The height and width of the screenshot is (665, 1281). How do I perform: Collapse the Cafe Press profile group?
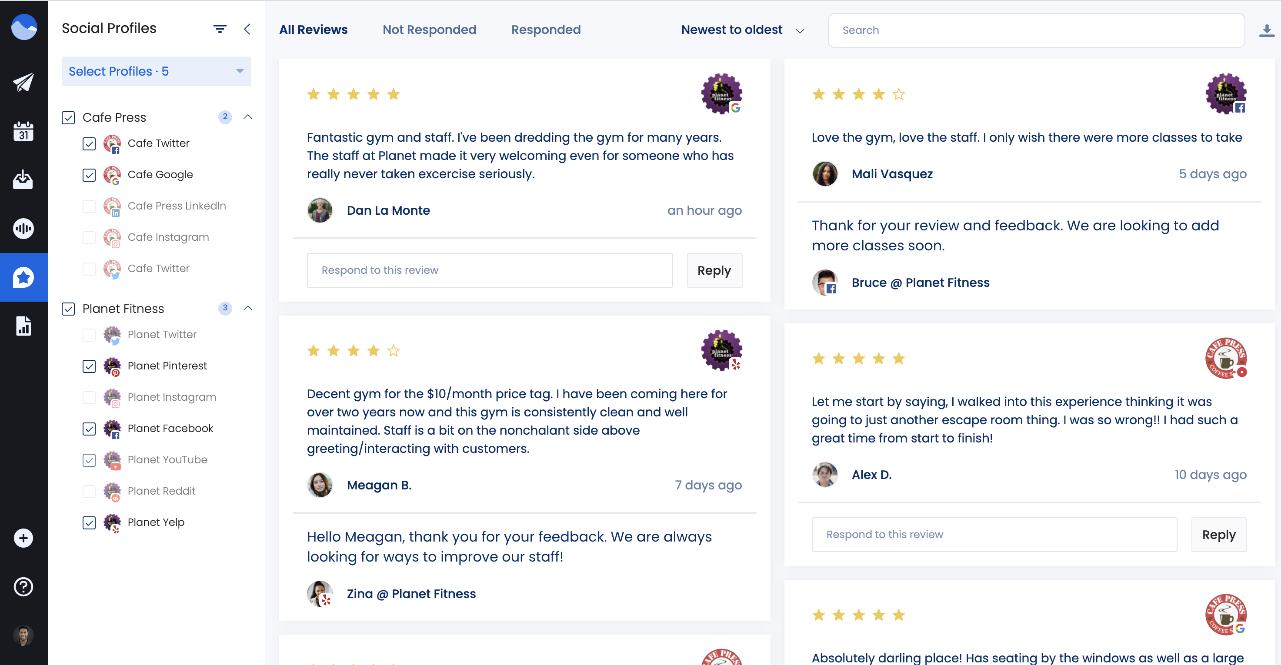248,117
